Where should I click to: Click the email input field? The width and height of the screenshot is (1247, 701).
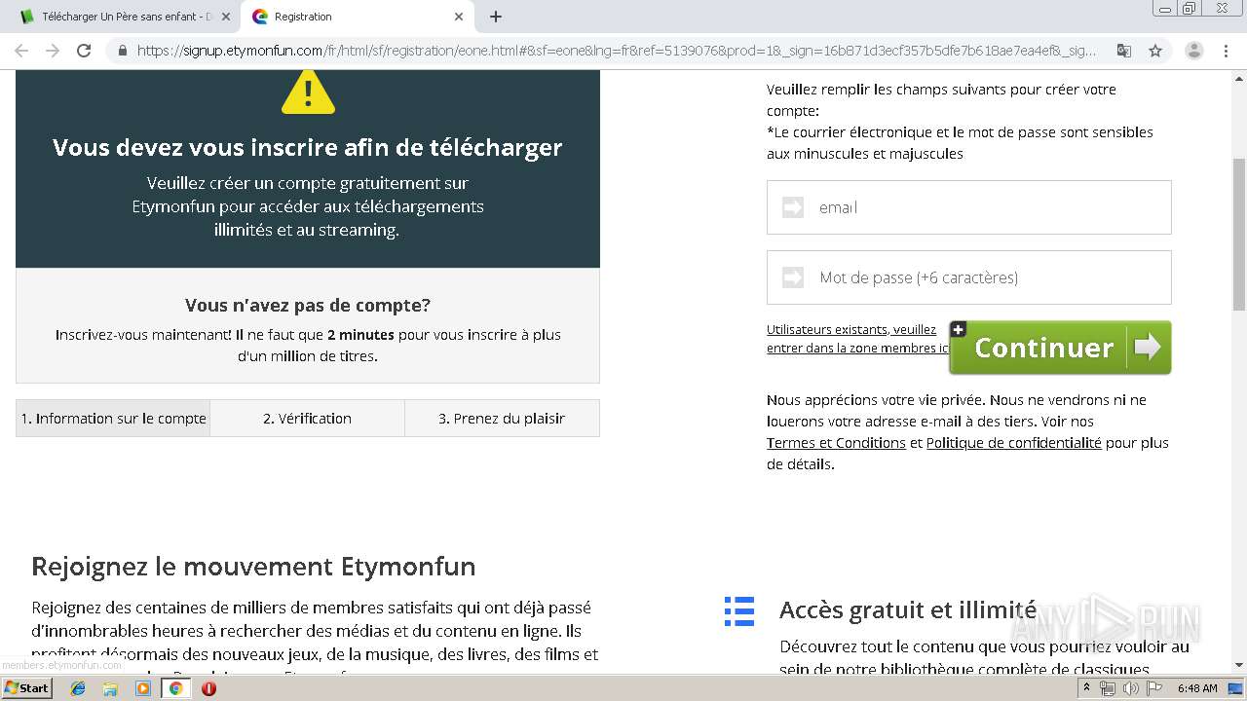(x=968, y=207)
